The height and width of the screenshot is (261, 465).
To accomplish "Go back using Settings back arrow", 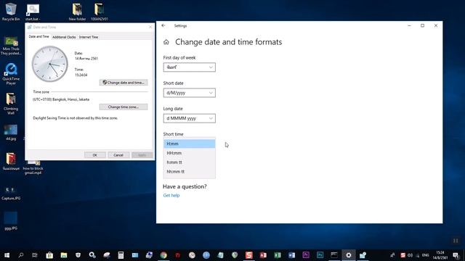I will (x=163, y=26).
